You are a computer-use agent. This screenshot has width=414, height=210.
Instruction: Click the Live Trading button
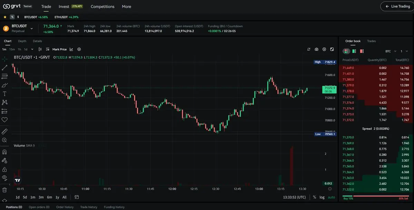click(397, 6)
